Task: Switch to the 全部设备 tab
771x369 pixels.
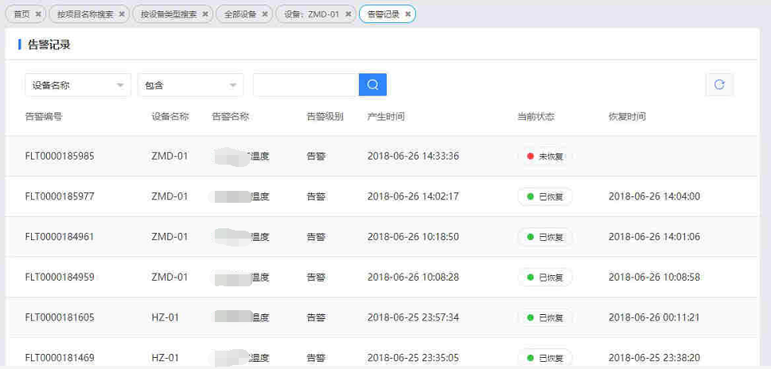Action: pos(239,14)
